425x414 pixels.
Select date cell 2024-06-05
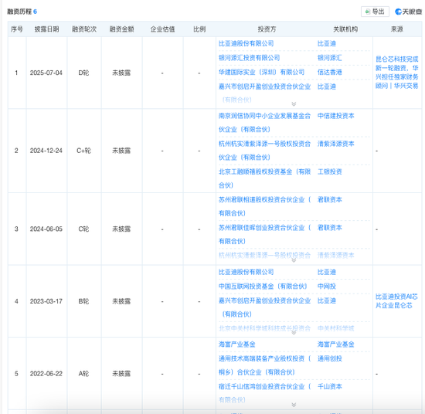[46, 229]
